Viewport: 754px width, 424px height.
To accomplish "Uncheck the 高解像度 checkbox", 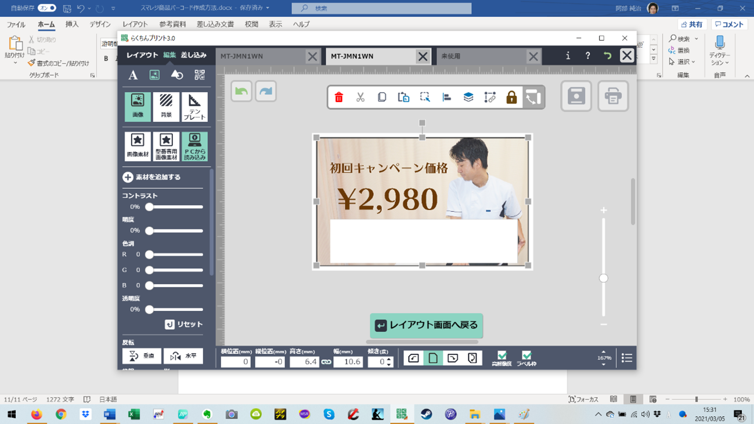I will pos(502,356).
